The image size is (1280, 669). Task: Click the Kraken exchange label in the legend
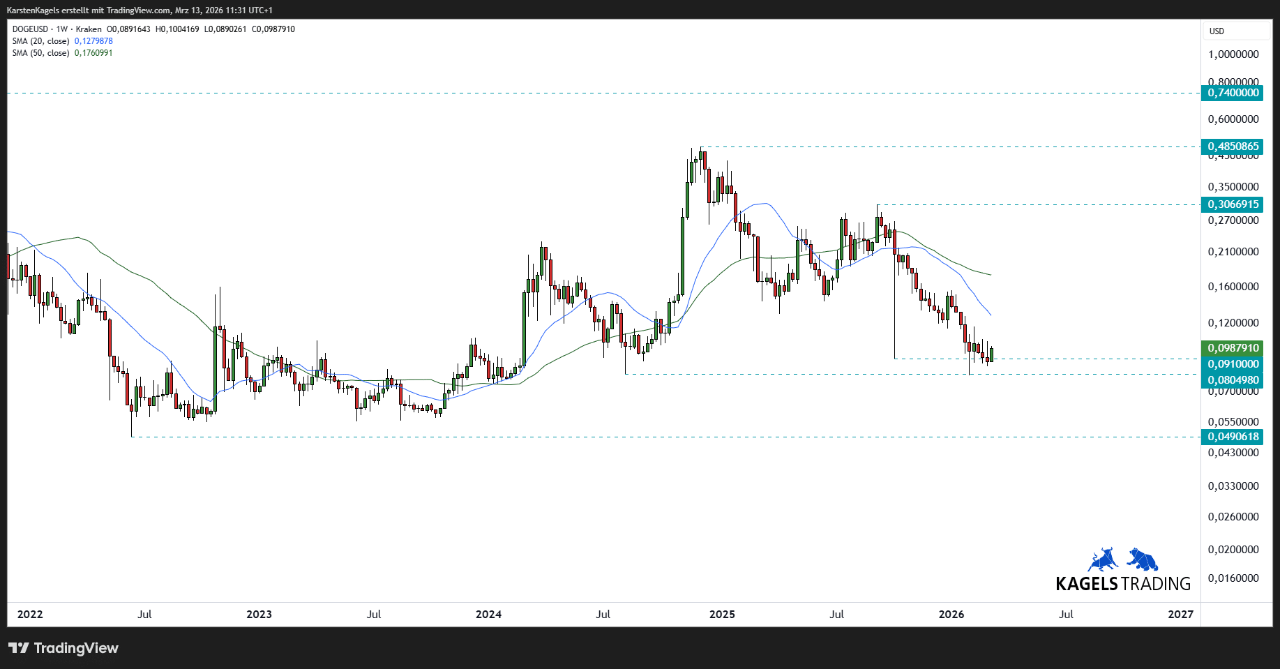coord(89,29)
